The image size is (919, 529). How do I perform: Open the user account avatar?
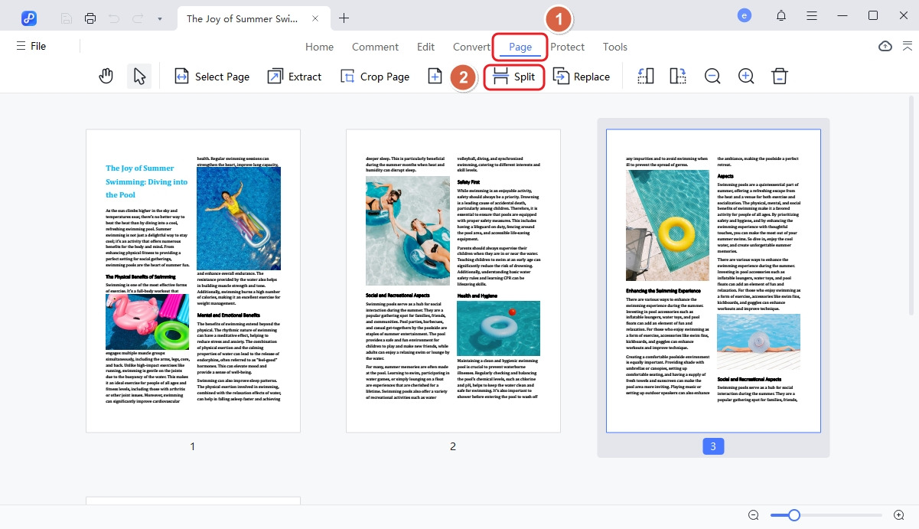tap(744, 15)
